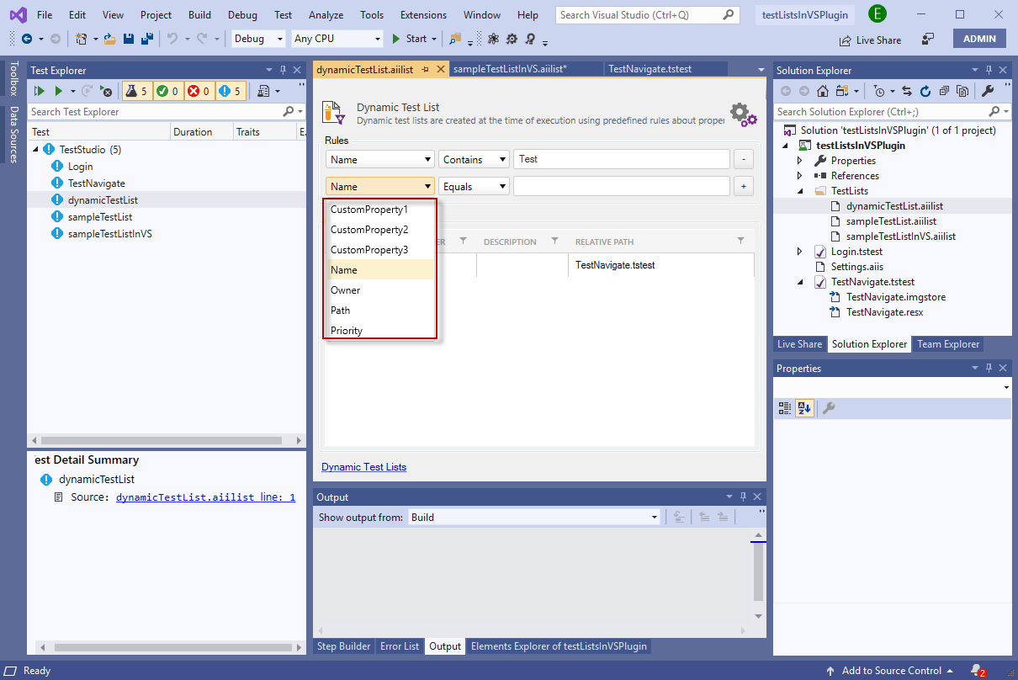Collapse the TestLists folder in Solution Explorer

(800, 191)
